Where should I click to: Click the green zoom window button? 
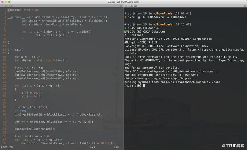click(9, 2)
